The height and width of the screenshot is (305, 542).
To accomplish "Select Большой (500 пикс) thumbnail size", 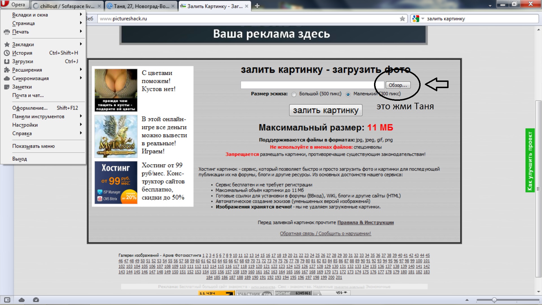I will pyautogui.click(x=294, y=94).
